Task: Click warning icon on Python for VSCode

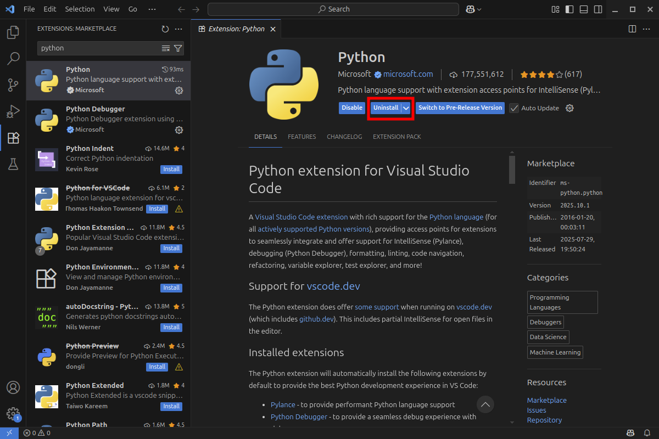Action: click(x=178, y=209)
